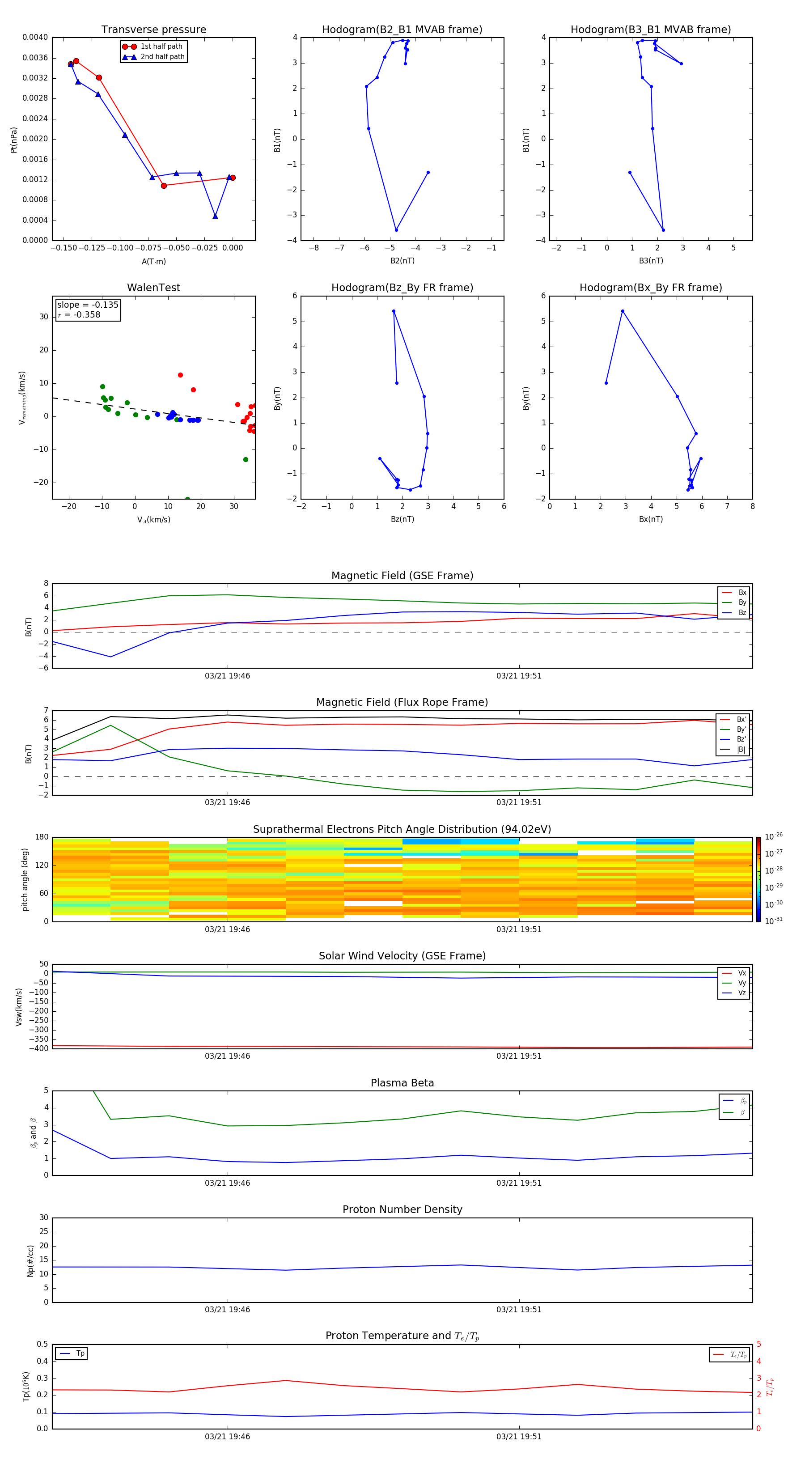Click the topmost point of the Bx_By hodogram
The height and width of the screenshot is (1476, 805).
(x=623, y=311)
